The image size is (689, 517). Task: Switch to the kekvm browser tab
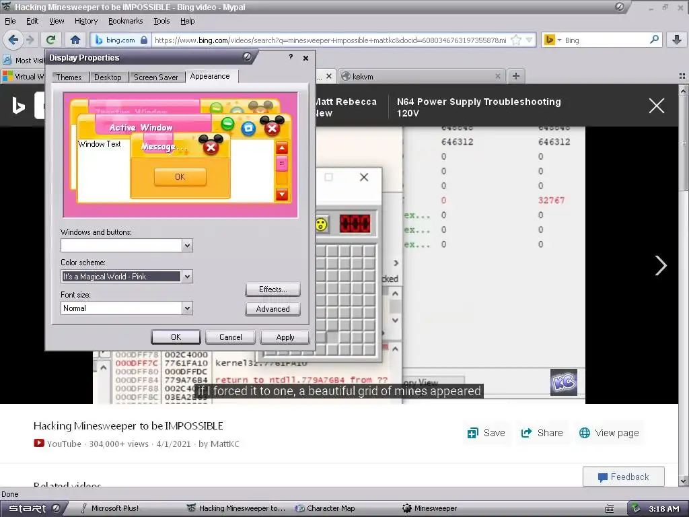point(422,76)
